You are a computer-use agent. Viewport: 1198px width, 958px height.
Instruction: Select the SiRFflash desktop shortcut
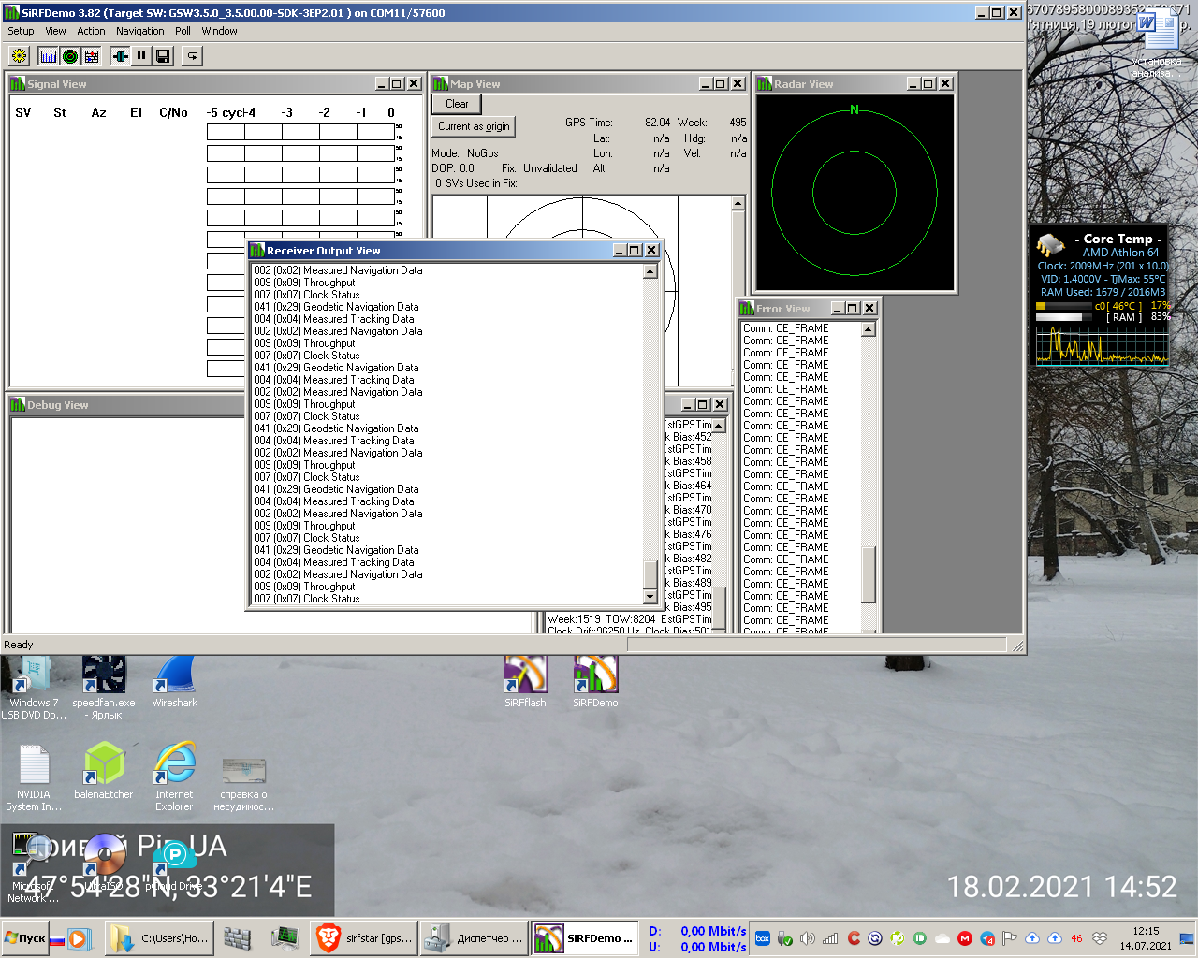[525, 681]
